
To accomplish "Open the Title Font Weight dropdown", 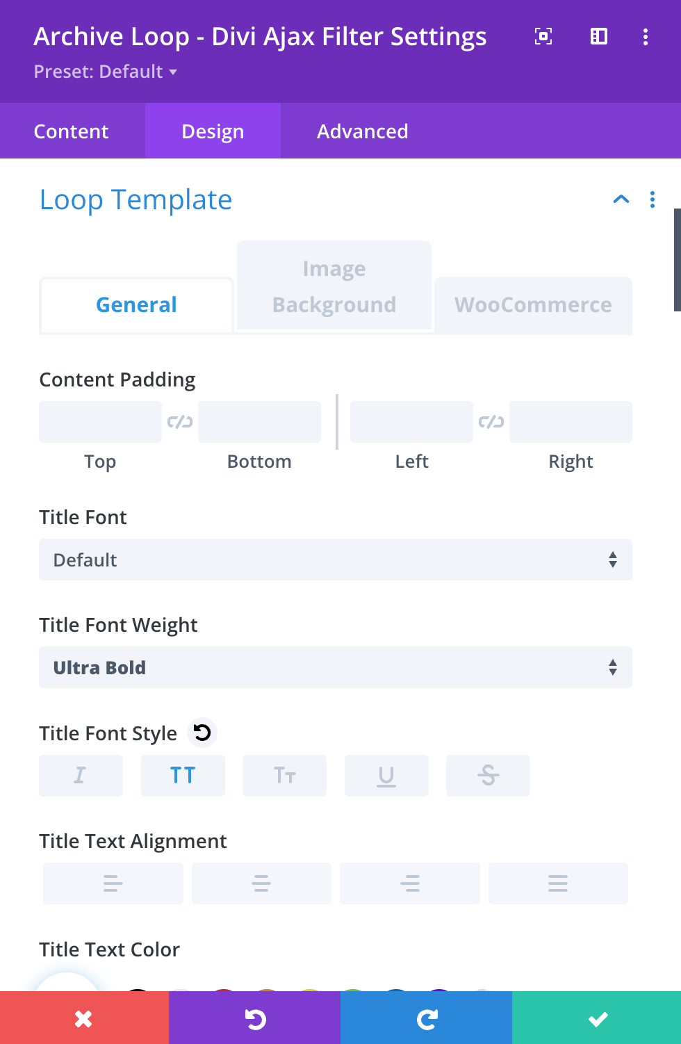I will click(x=335, y=668).
